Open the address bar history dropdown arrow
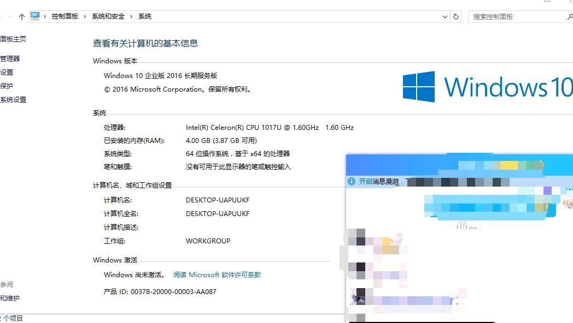 [445, 17]
